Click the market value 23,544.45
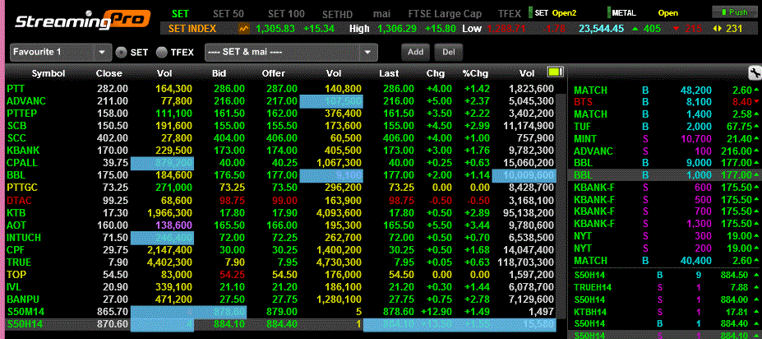The width and height of the screenshot is (762, 339). coord(601,29)
